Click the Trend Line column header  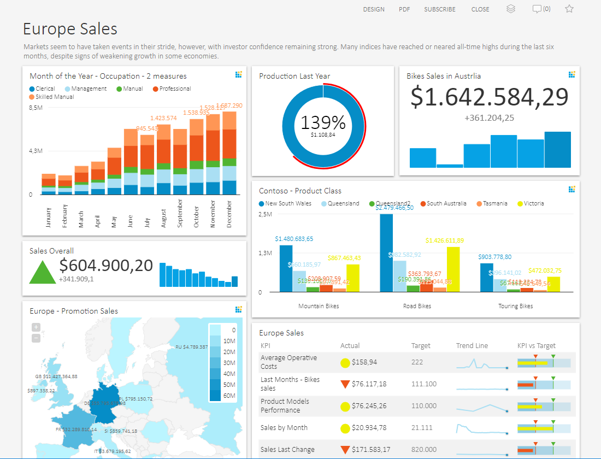[x=472, y=345]
